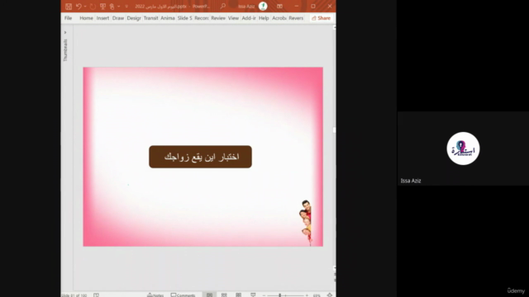Switch to the View tab

(x=233, y=18)
